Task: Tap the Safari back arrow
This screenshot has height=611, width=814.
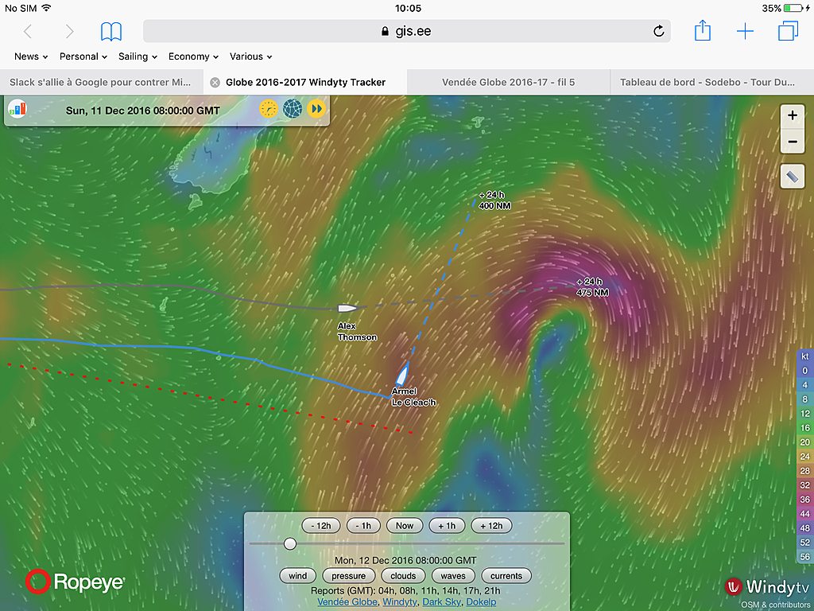Action: [x=28, y=32]
